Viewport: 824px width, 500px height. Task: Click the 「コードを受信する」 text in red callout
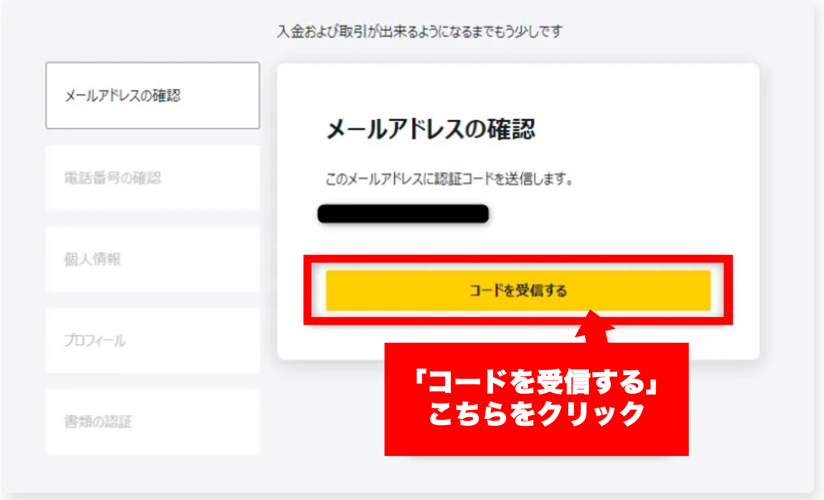click(536, 382)
